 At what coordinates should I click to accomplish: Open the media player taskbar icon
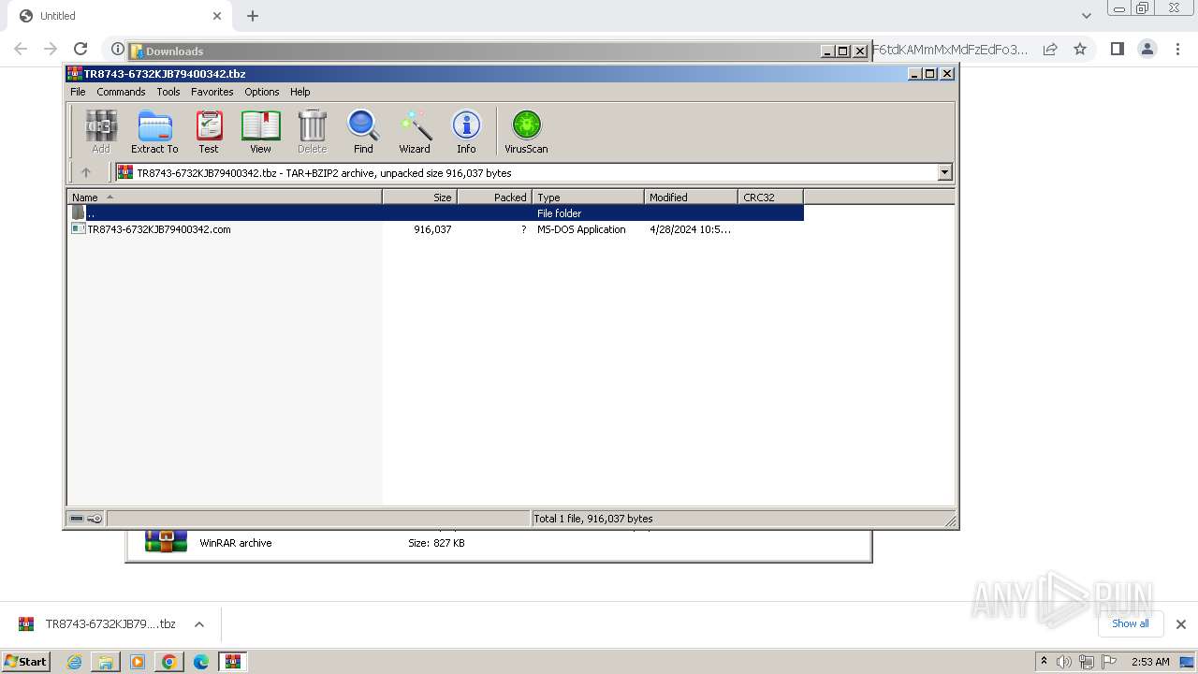(138, 662)
